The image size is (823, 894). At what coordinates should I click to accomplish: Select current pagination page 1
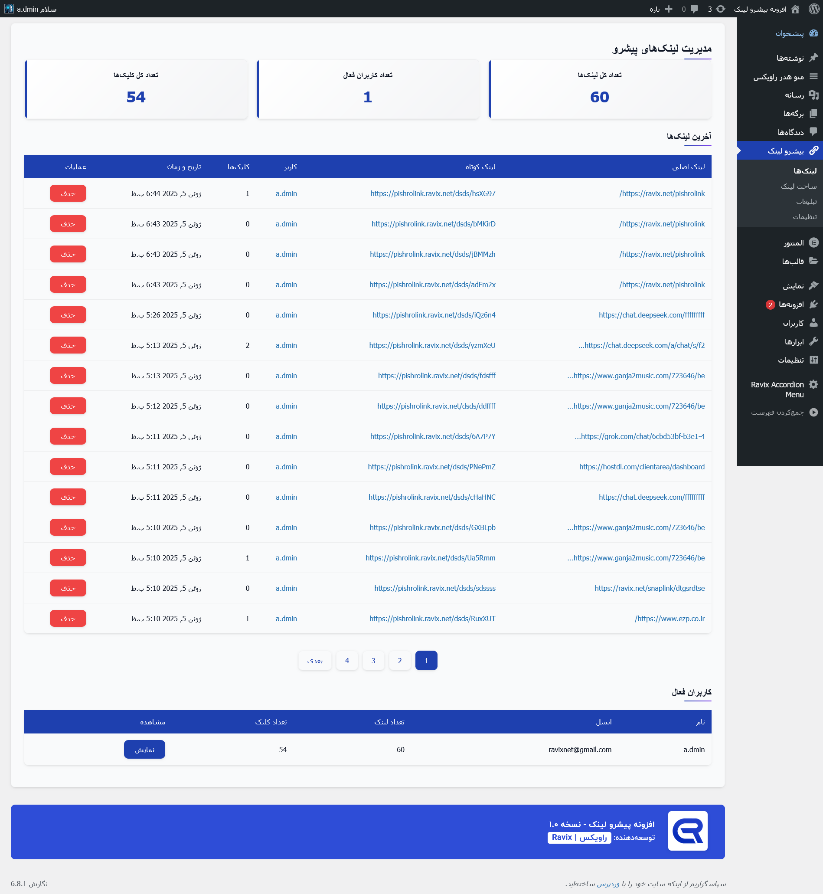[x=426, y=661]
